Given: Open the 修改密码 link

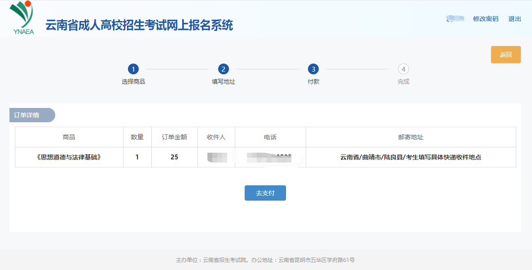Looking at the screenshot, I should point(485,19).
